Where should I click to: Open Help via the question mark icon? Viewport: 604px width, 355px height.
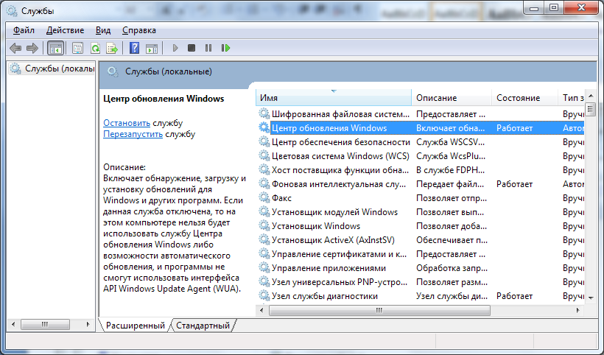point(135,48)
